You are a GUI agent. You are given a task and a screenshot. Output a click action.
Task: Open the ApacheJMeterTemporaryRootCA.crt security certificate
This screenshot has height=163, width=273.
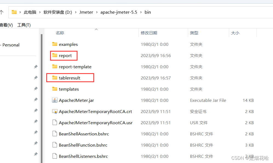96,111
